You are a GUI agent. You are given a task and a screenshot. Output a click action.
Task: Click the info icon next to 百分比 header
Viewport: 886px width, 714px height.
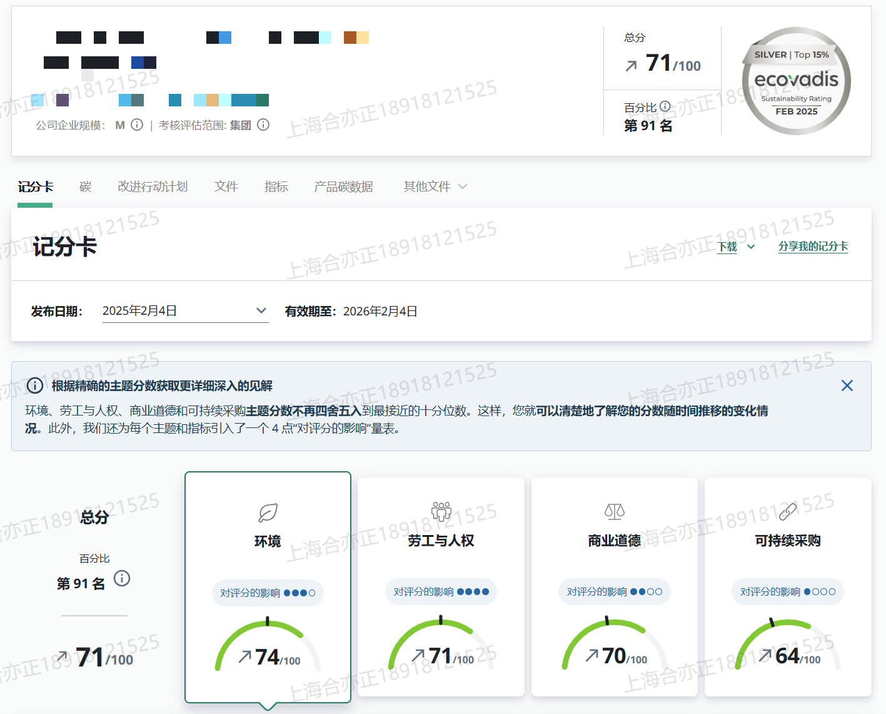tap(665, 107)
